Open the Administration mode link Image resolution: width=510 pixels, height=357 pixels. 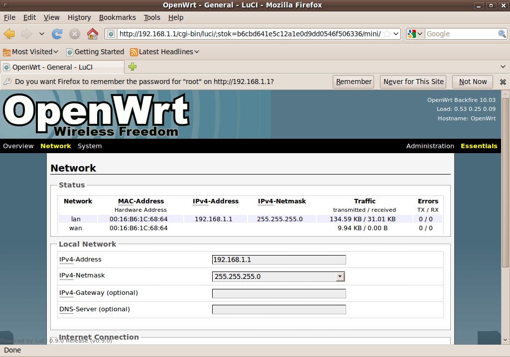(430, 146)
